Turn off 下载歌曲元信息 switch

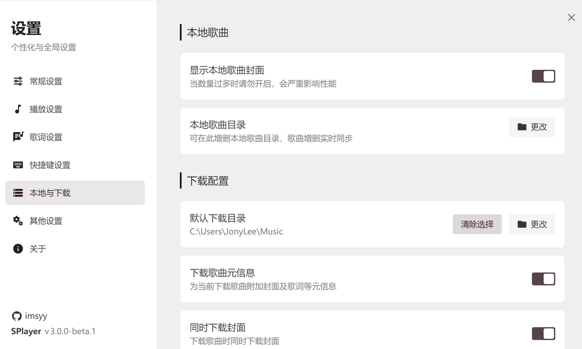pyautogui.click(x=543, y=279)
